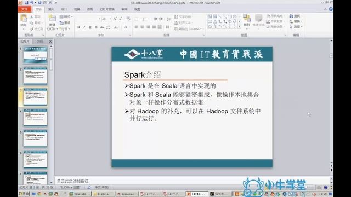Open the Shape Outline color option
351x197 pixels.
pos(275,21)
